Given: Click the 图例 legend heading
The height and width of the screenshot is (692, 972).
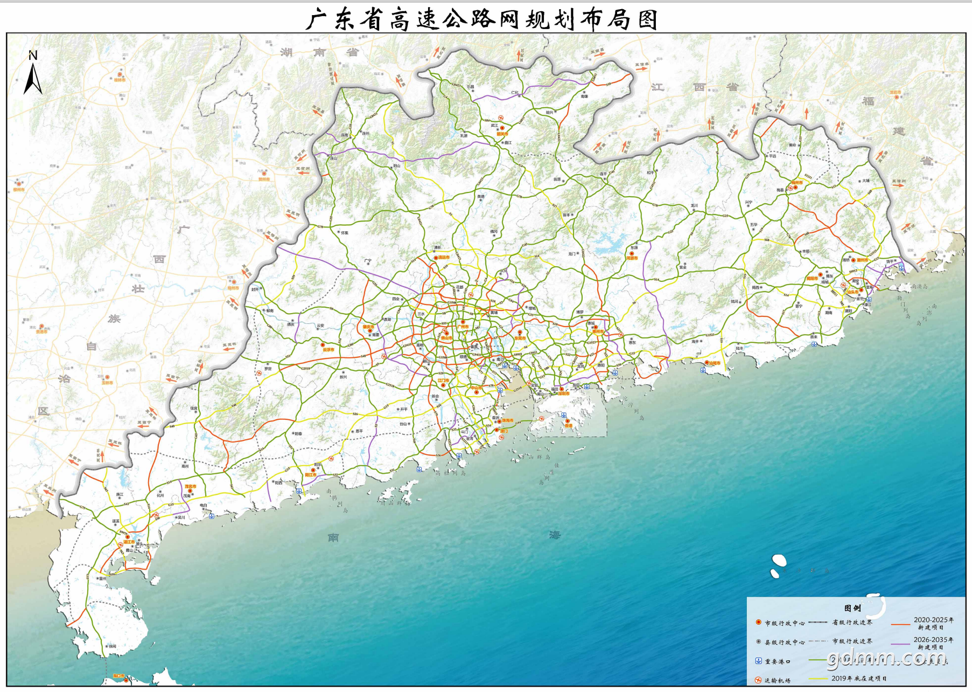Looking at the screenshot, I should [x=852, y=608].
